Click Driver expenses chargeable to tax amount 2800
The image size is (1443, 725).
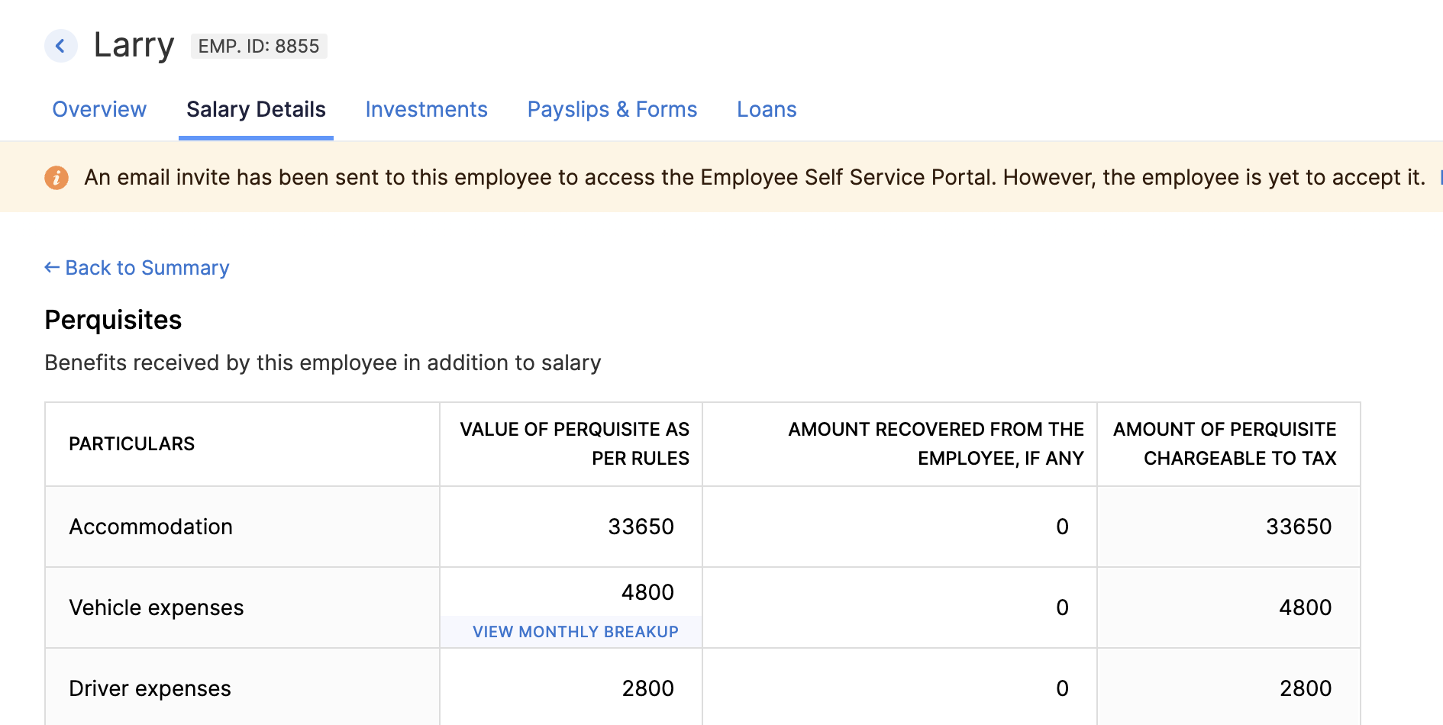click(x=1306, y=688)
